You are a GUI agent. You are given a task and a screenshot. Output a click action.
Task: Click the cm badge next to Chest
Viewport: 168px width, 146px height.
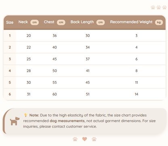point(61,22)
